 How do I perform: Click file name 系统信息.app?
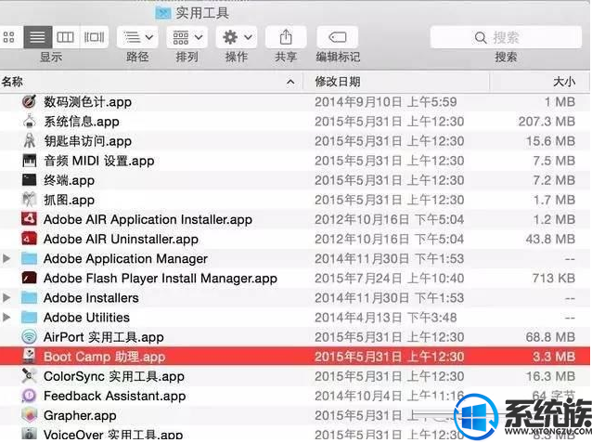click(82, 122)
